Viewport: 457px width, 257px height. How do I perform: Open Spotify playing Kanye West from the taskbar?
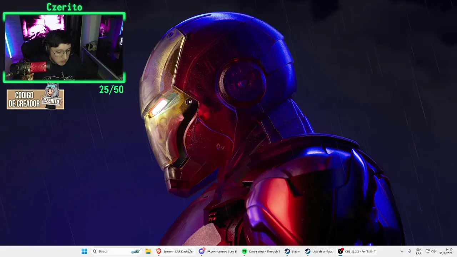pyautogui.click(x=261, y=251)
